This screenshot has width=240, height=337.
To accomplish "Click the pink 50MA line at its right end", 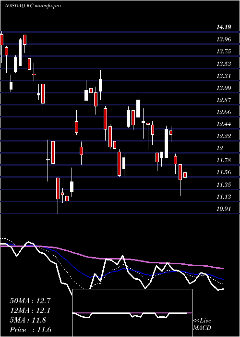I will pyautogui.click(x=222, y=268).
